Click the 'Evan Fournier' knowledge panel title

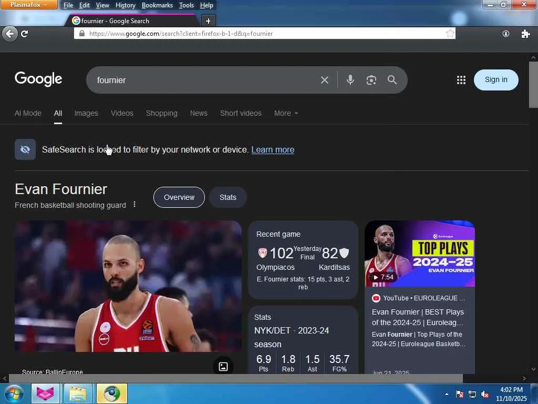pos(61,189)
